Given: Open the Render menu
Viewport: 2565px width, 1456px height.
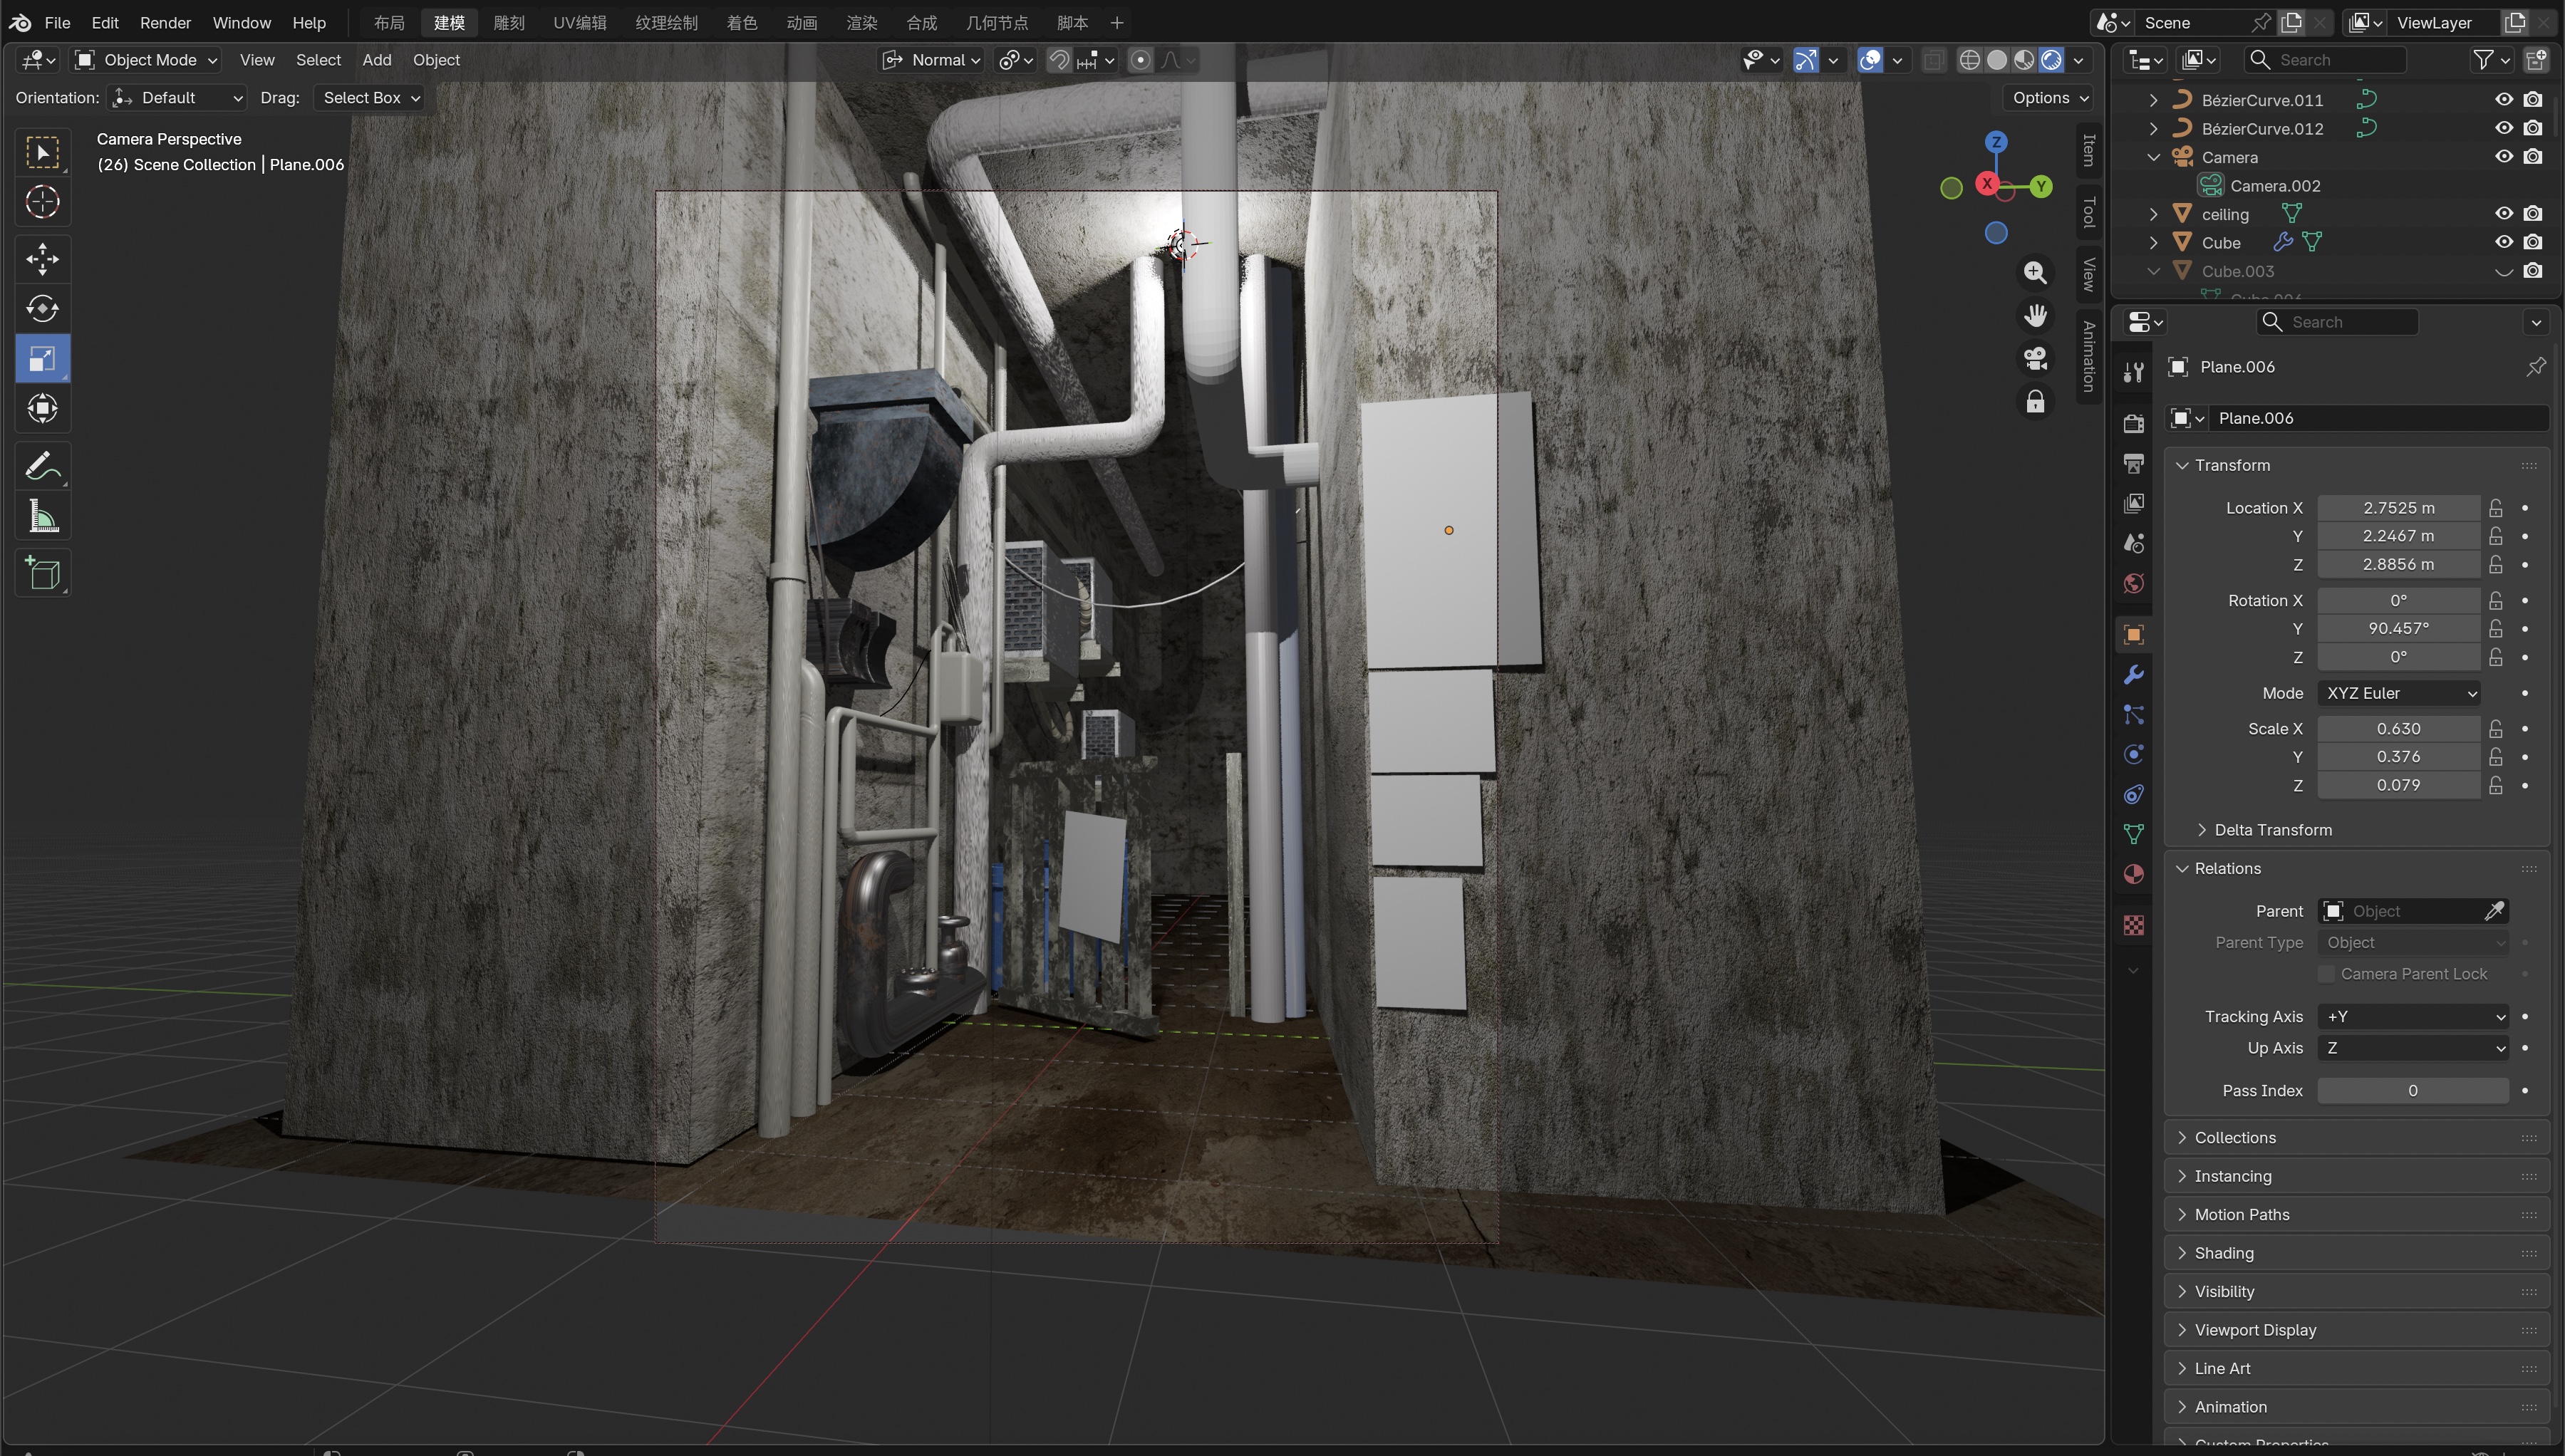Looking at the screenshot, I should click(x=165, y=22).
